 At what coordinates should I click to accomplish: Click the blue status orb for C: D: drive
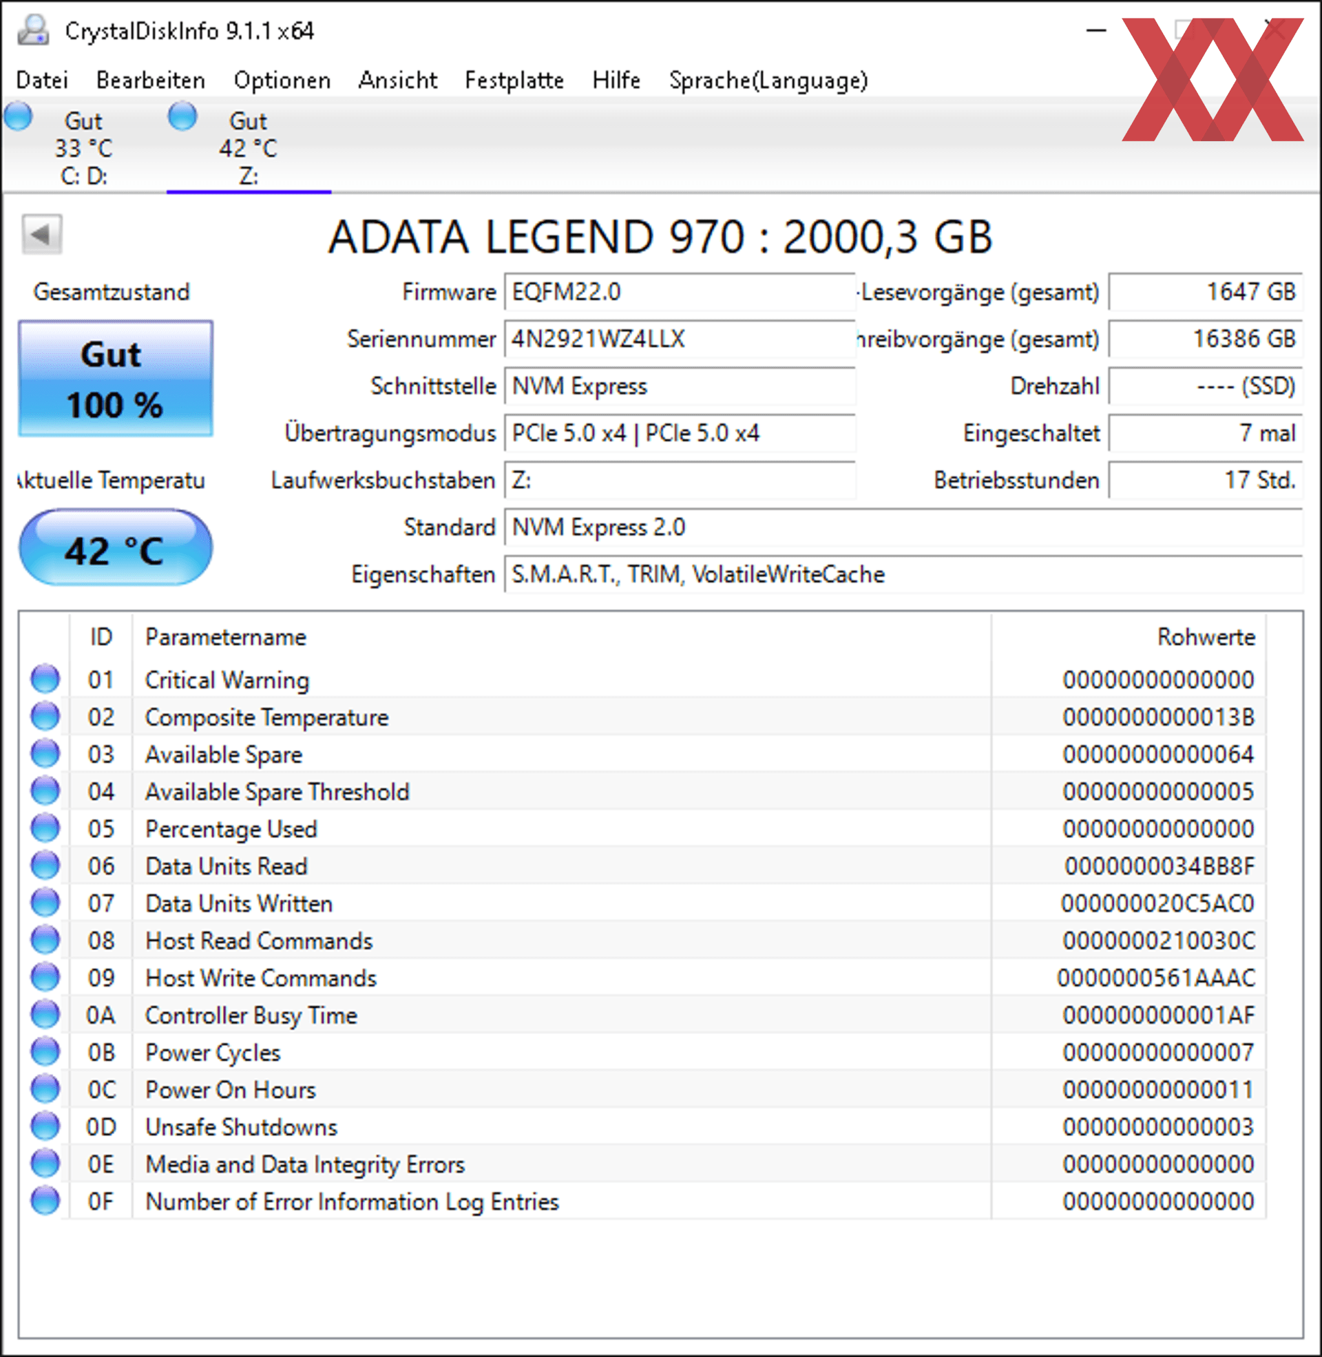point(18,116)
